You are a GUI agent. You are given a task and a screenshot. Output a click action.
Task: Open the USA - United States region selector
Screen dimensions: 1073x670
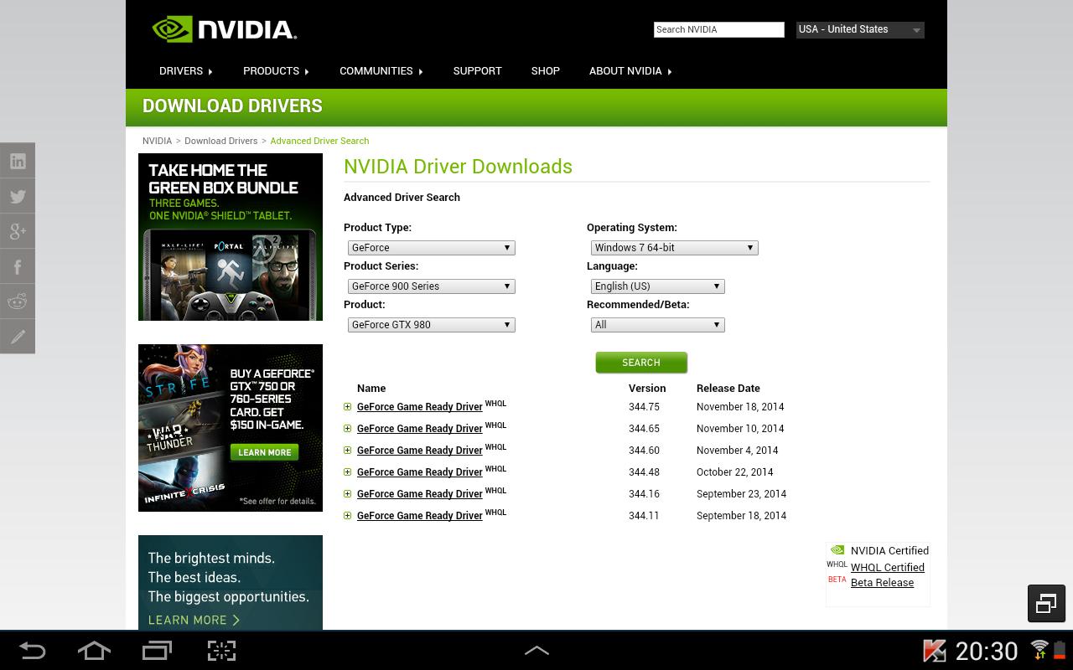pyautogui.click(x=860, y=29)
